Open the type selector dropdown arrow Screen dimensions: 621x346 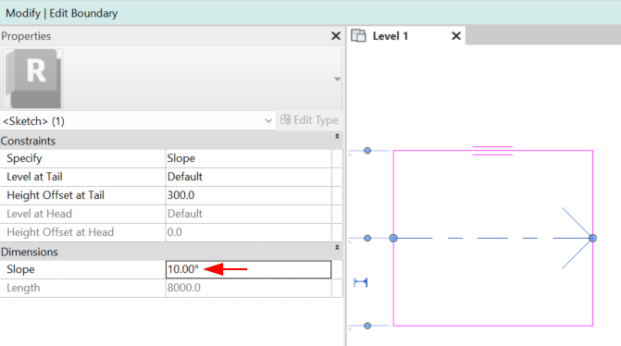coord(337,80)
